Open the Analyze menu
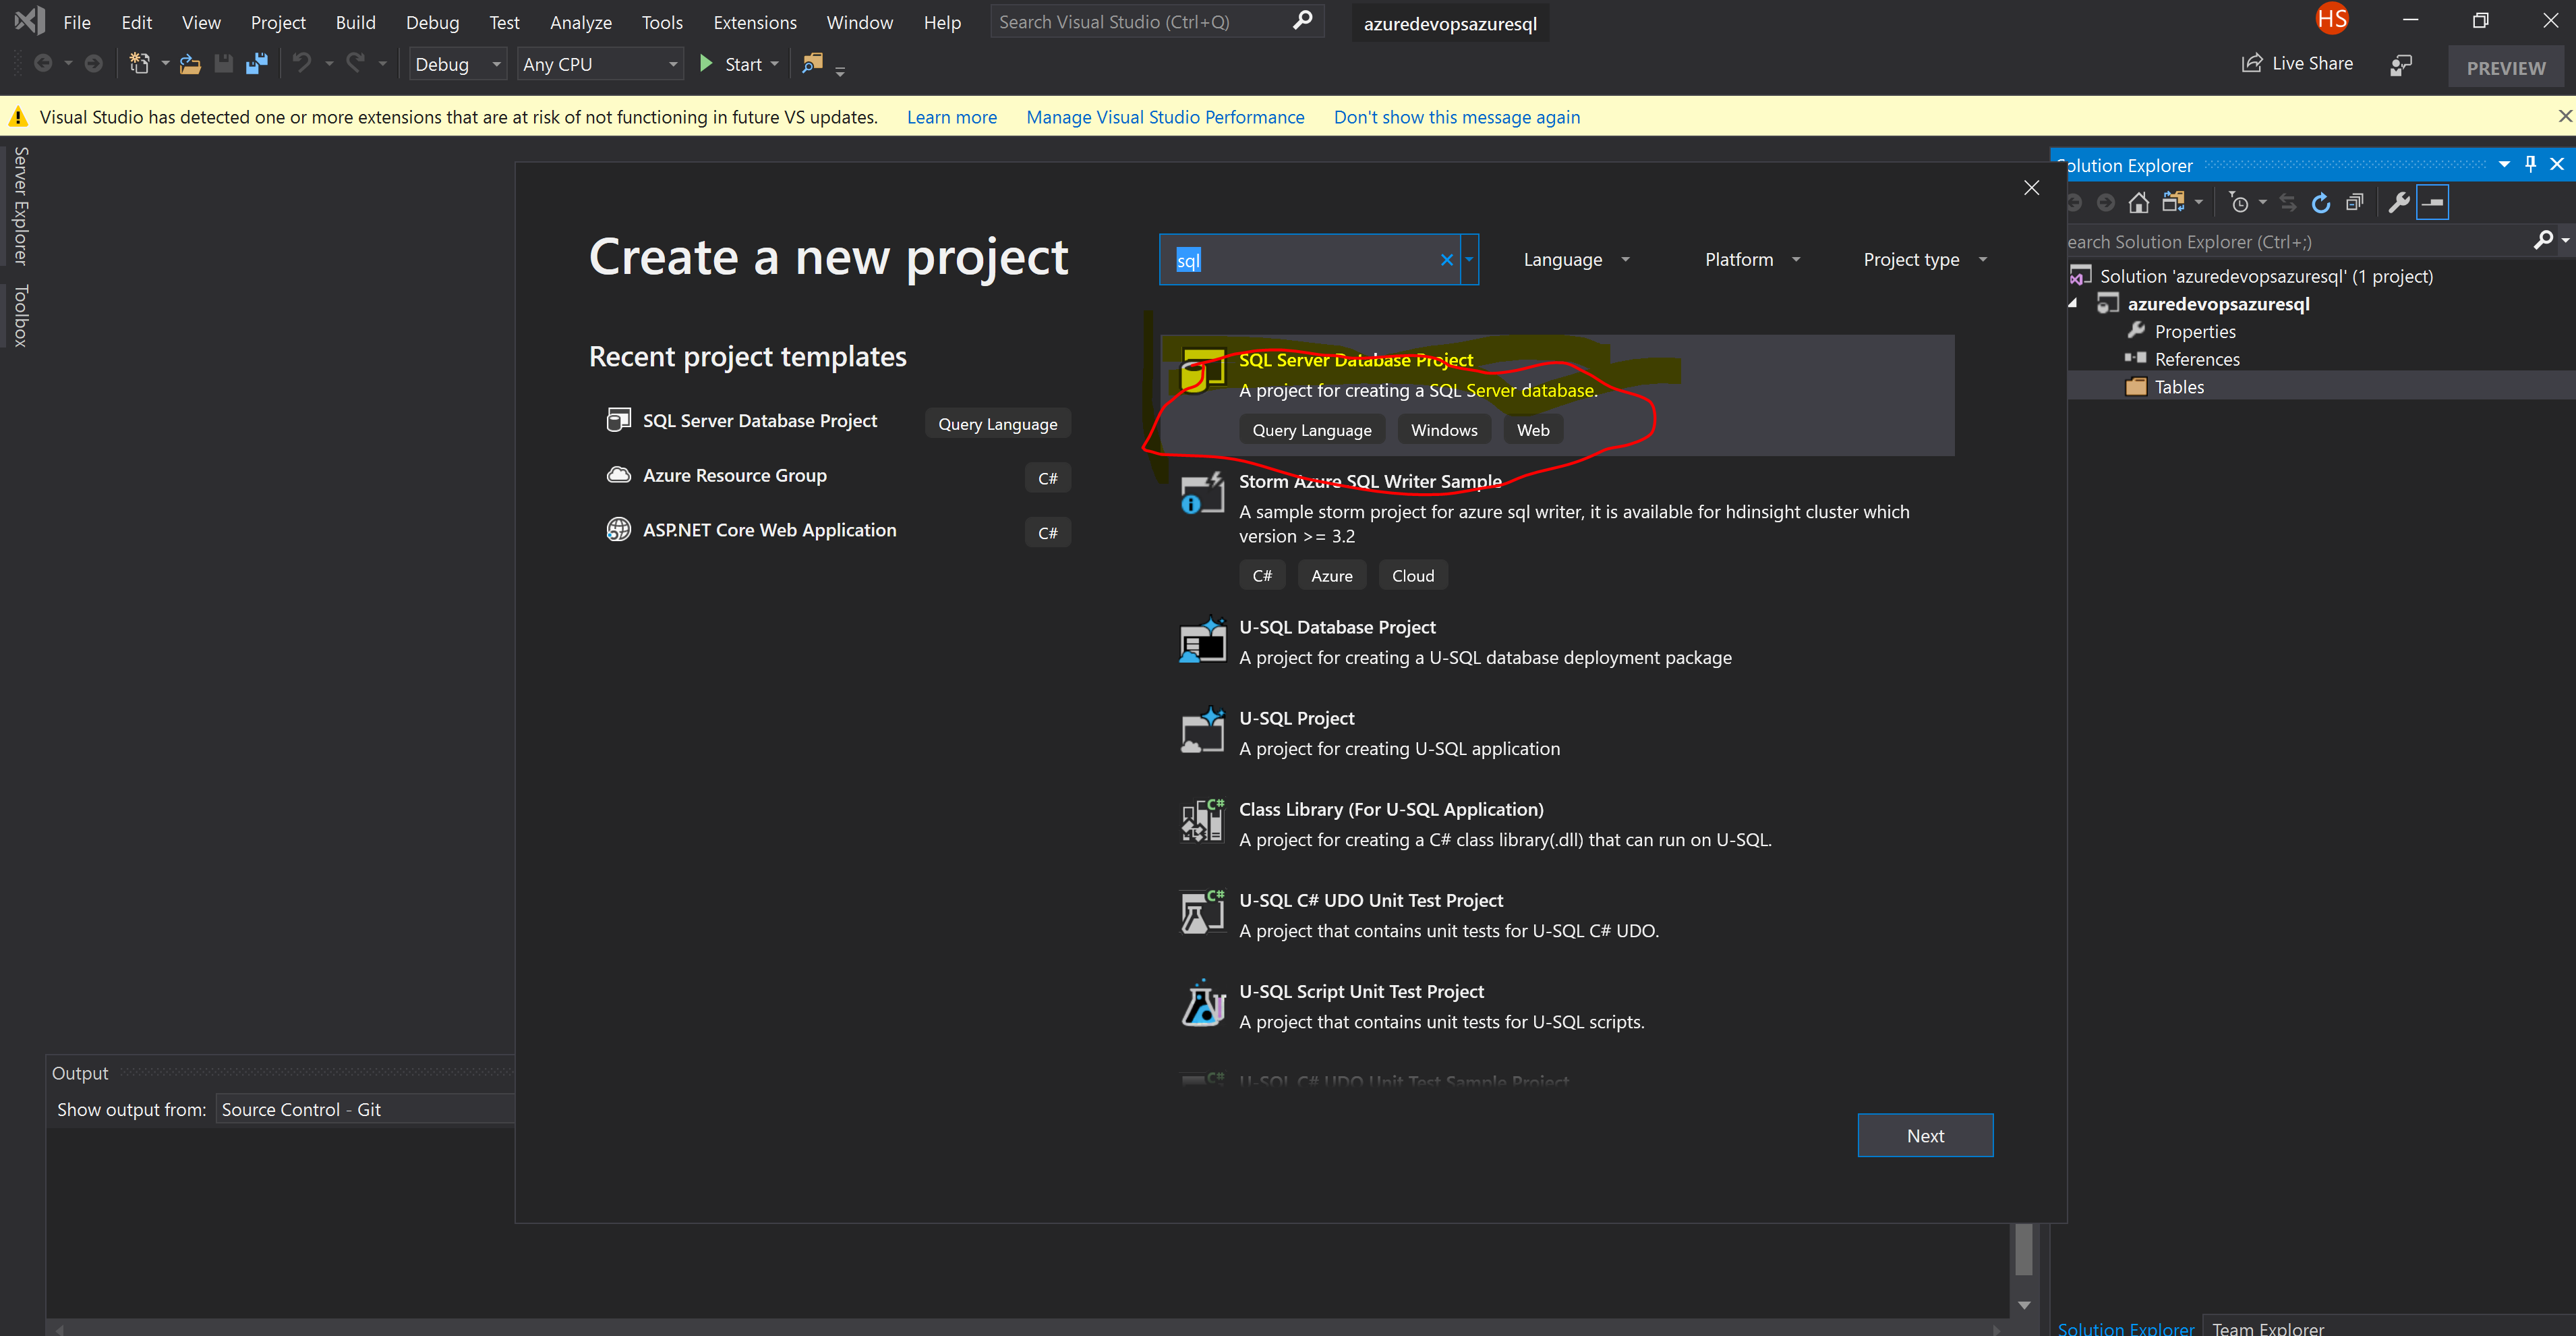This screenshot has height=1336, width=2576. [580, 22]
